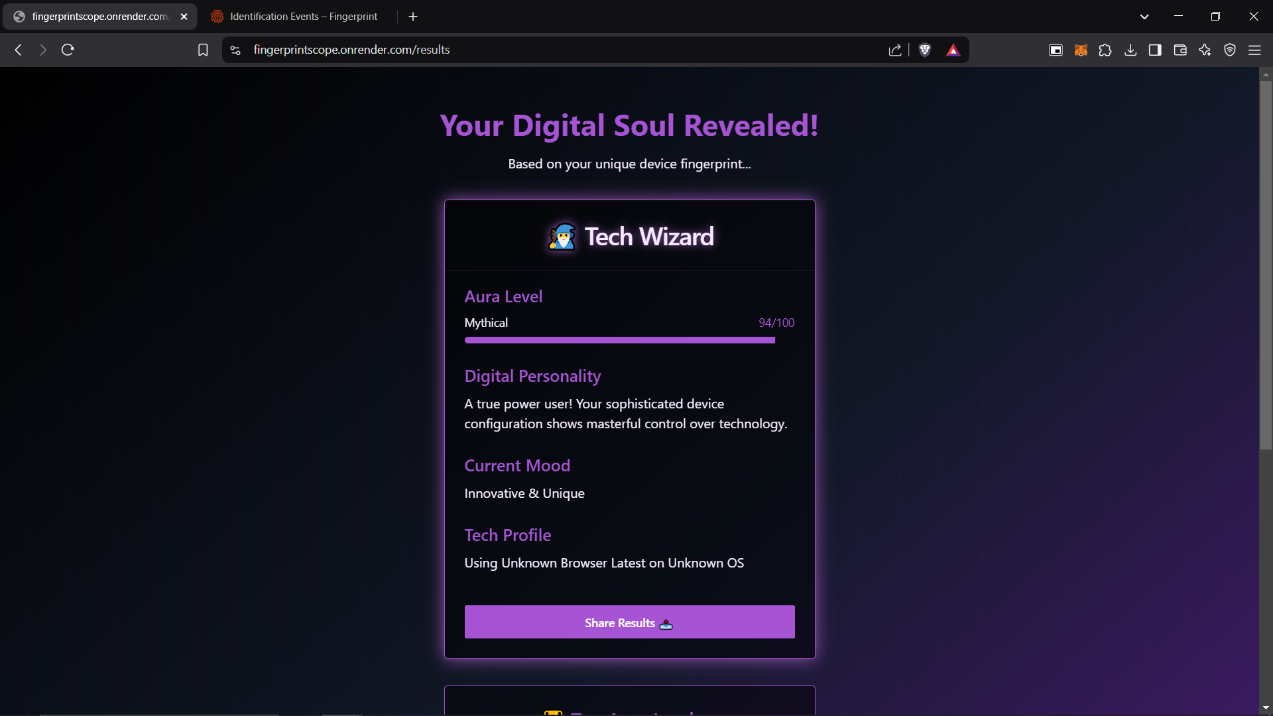Select the fingerprintscope.onrender.com tab
This screenshot has height=716, width=1273.
point(99,17)
